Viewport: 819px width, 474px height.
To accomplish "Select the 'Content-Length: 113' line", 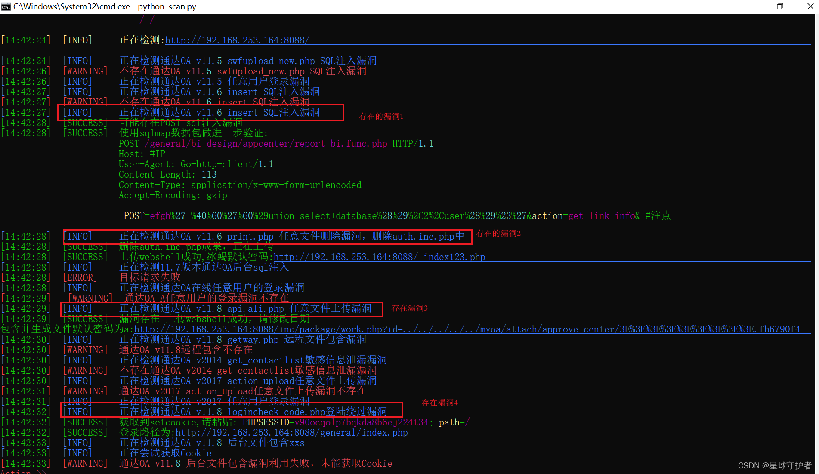I will click(x=168, y=174).
